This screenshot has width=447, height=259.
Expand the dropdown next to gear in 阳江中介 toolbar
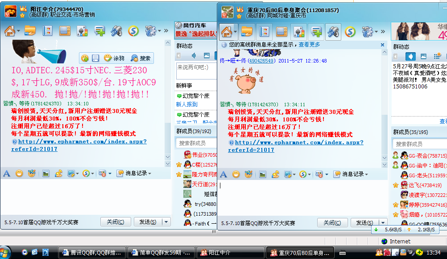(159, 31)
